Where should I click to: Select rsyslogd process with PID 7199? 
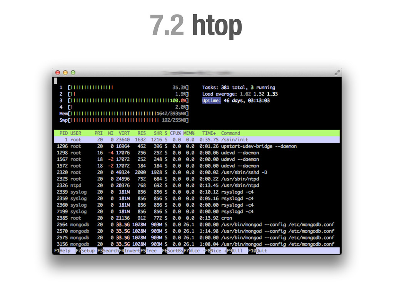pos(197,212)
